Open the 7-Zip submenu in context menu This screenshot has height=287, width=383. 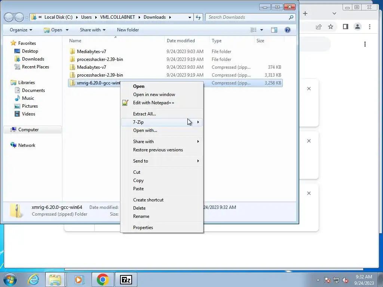(162, 122)
